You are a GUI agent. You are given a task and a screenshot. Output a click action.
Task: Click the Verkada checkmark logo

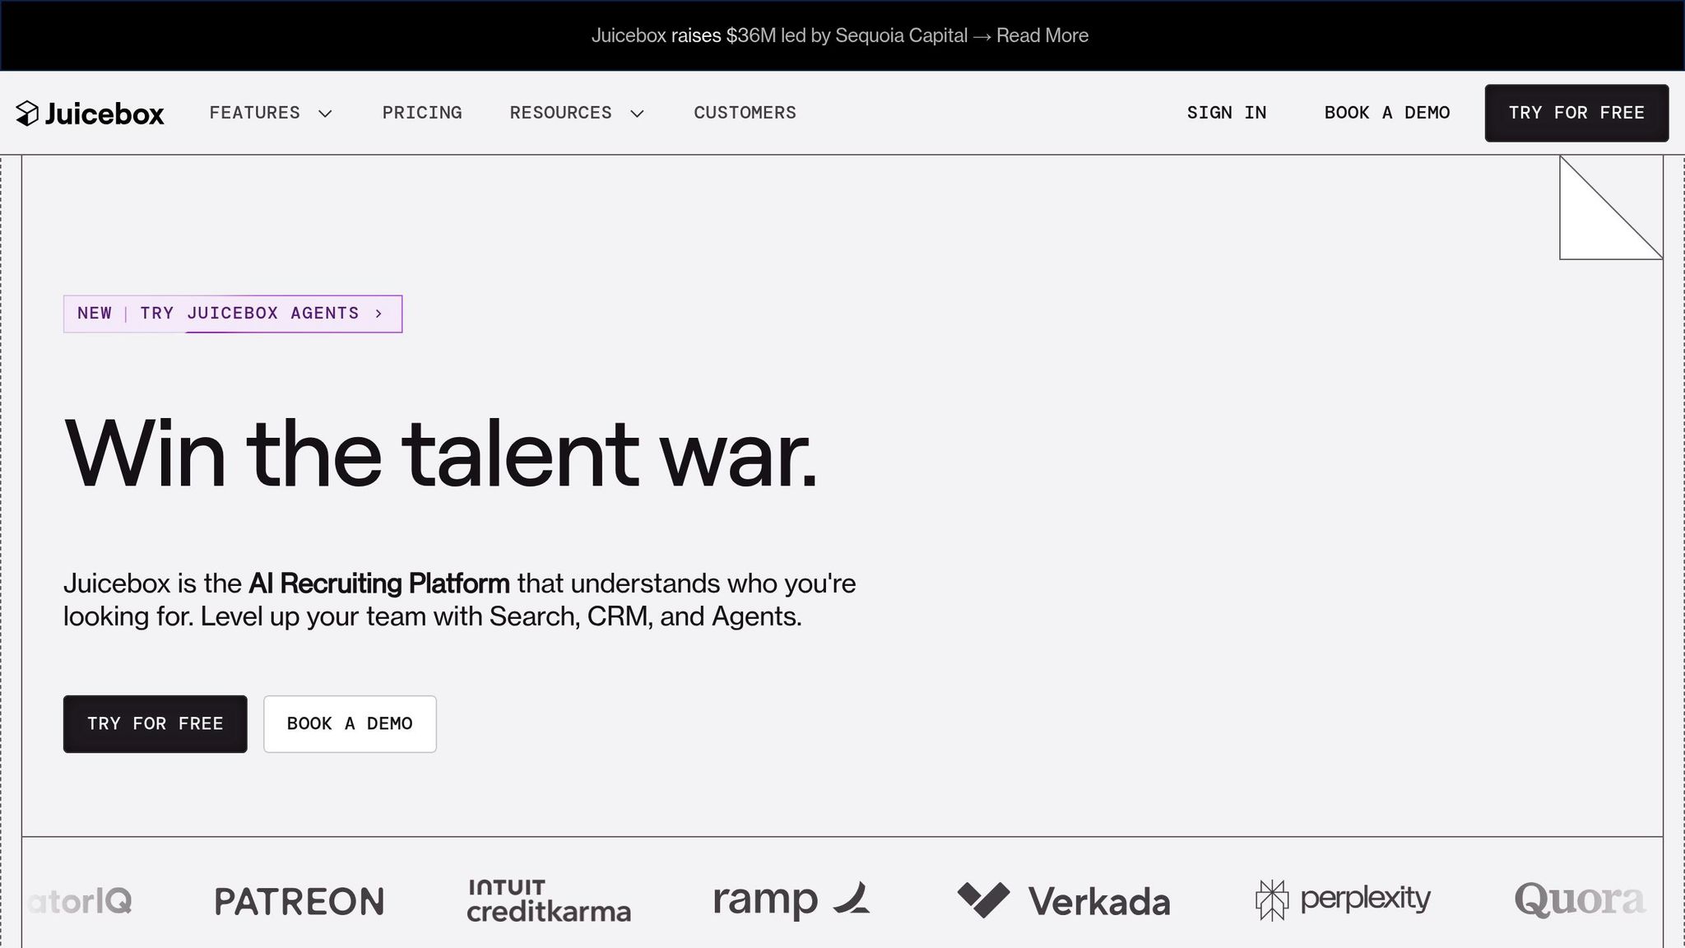click(x=983, y=899)
